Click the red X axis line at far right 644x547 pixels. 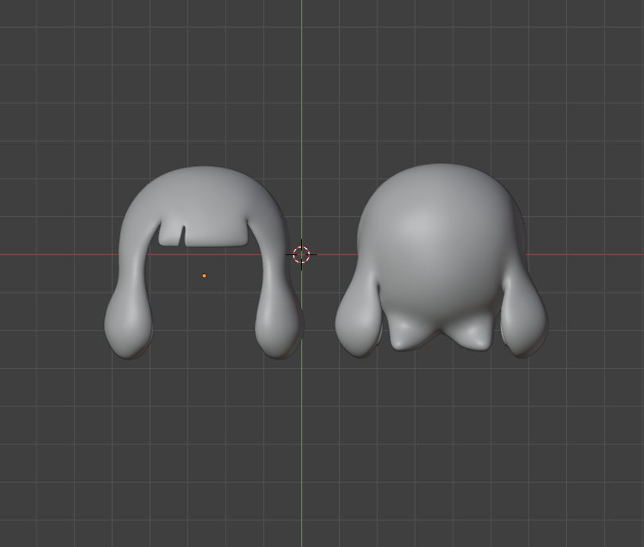pos(604,254)
